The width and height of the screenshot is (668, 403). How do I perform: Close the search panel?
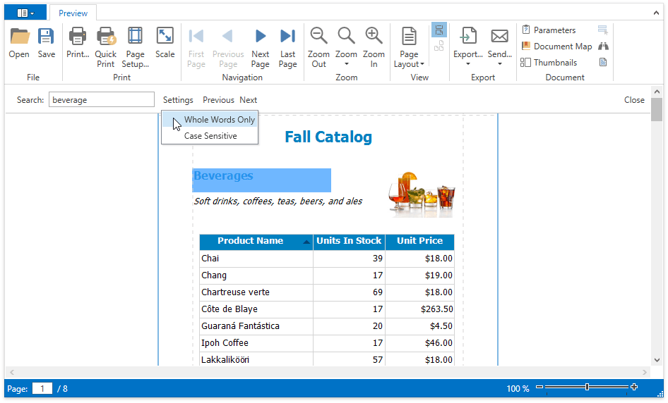point(634,100)
